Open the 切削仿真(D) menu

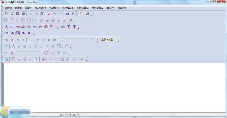pos(83,8)
